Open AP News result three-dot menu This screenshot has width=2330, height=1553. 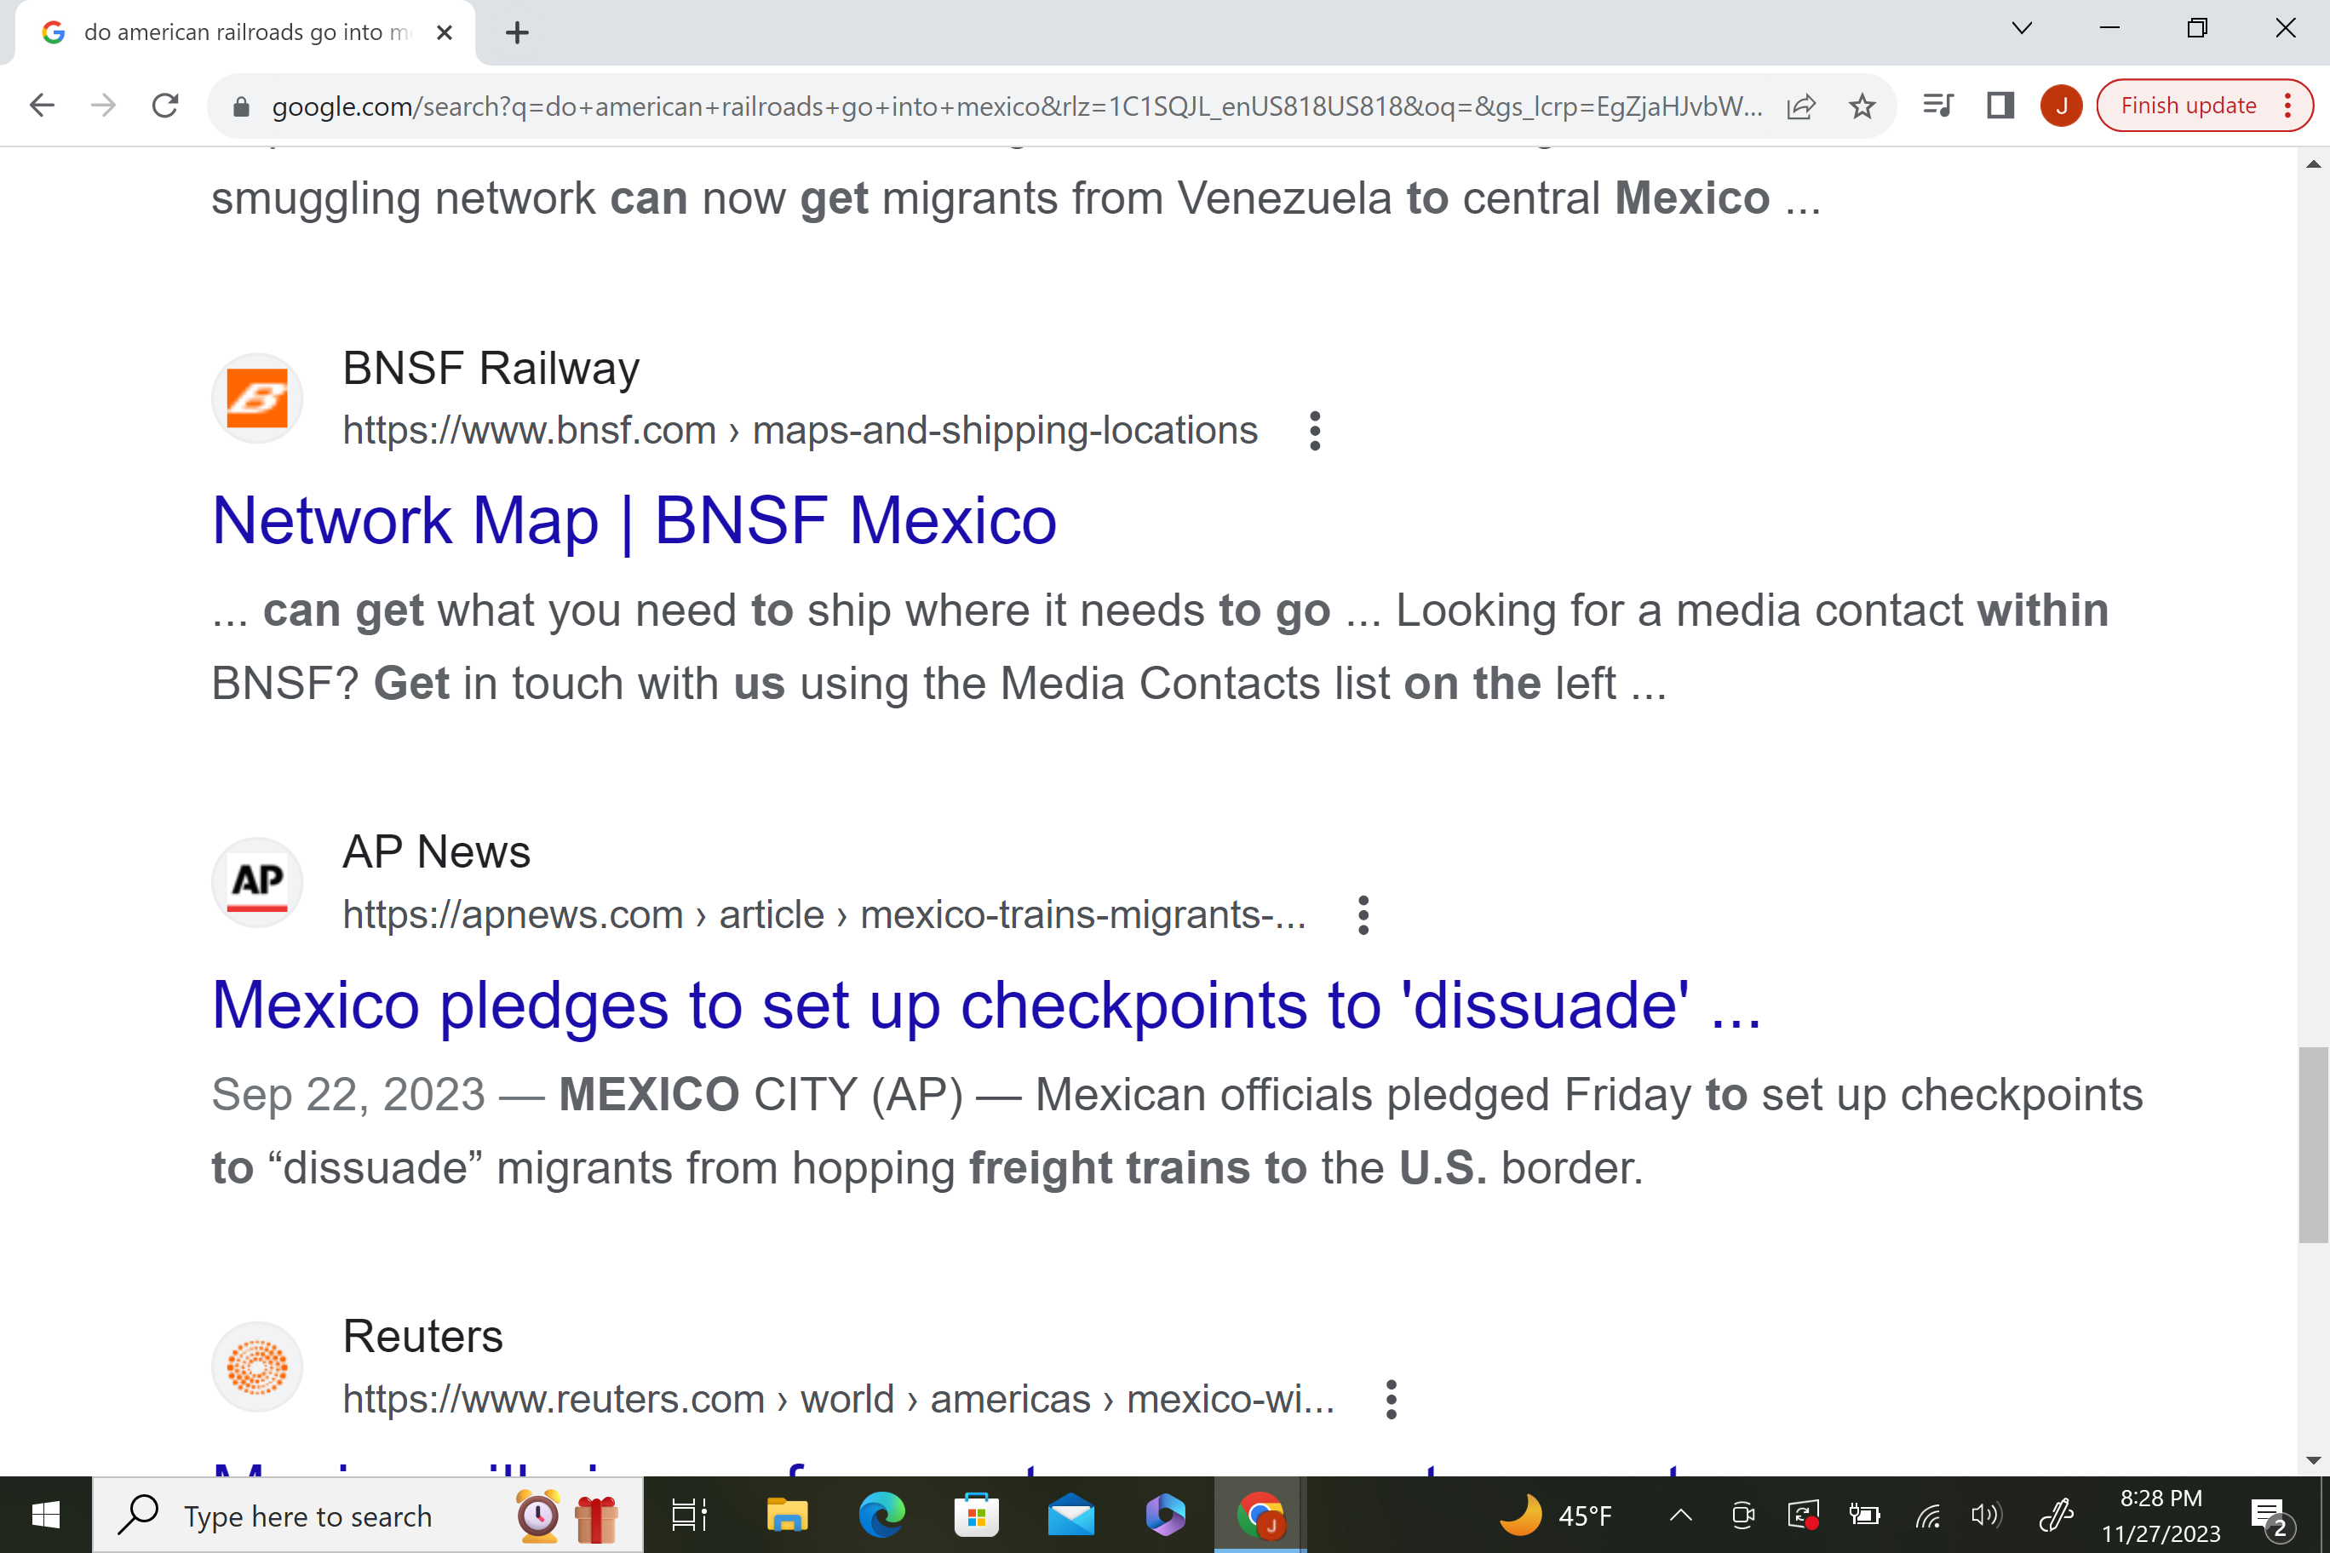click(x=1363, y=915)
